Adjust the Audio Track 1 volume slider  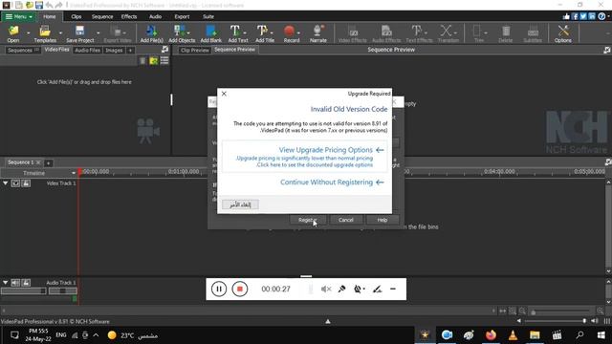23,290
